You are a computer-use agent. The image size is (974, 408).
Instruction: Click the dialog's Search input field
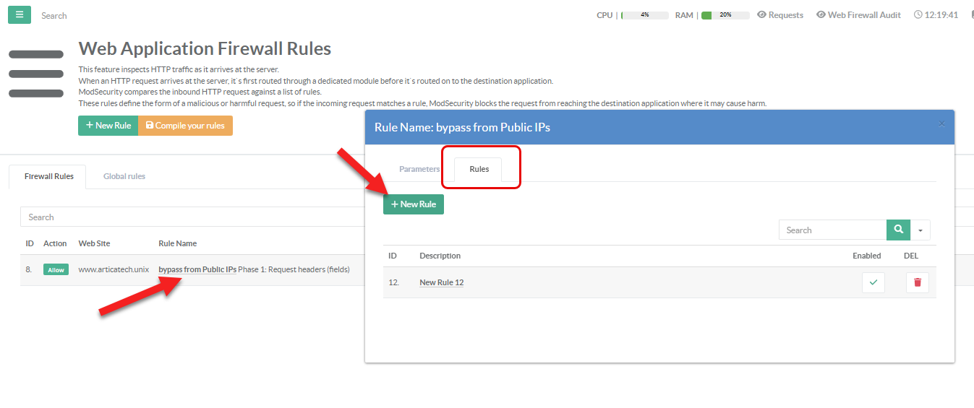click(x=832, y=230)
